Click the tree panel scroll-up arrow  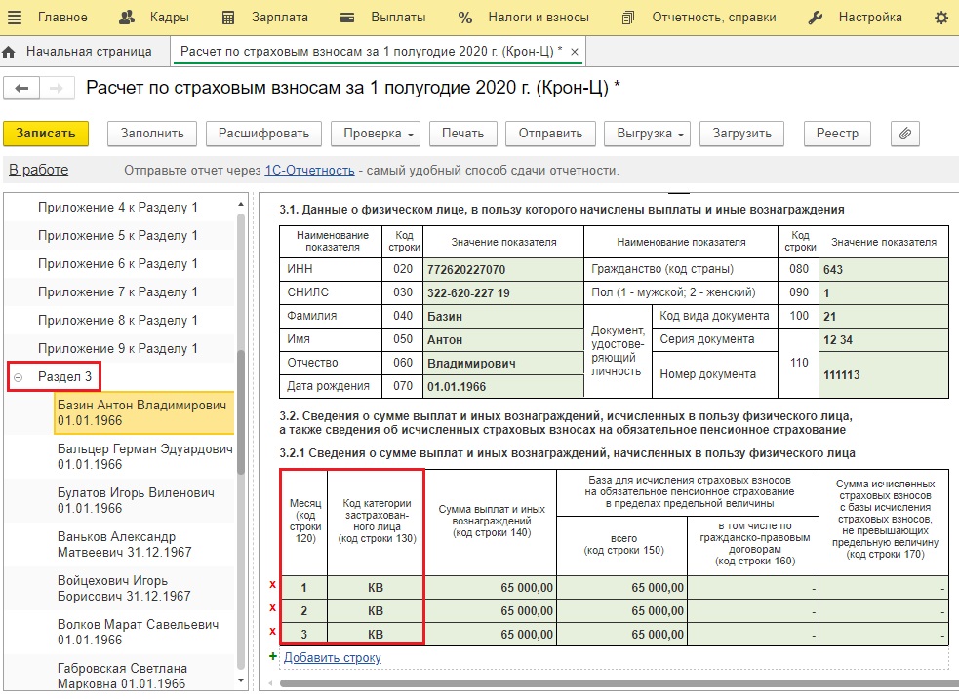pyautogui.click(x=241, y=204)
